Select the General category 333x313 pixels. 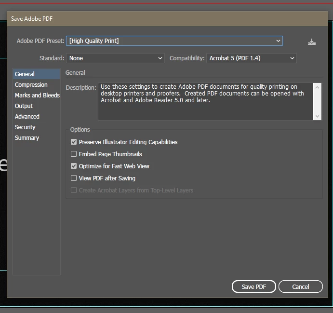tap(36, 74)
